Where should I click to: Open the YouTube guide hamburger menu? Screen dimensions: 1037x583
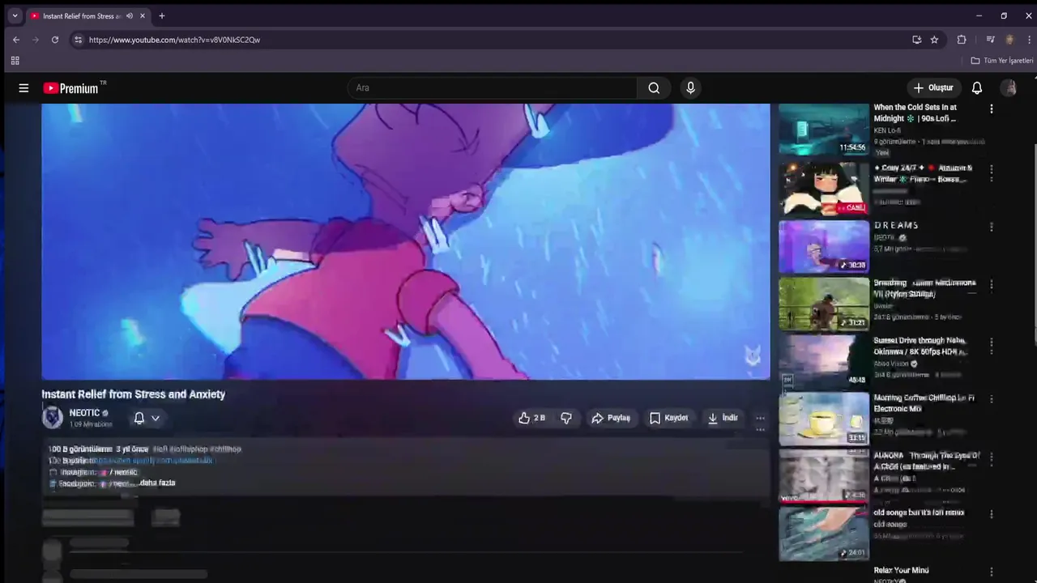(23, 88)
